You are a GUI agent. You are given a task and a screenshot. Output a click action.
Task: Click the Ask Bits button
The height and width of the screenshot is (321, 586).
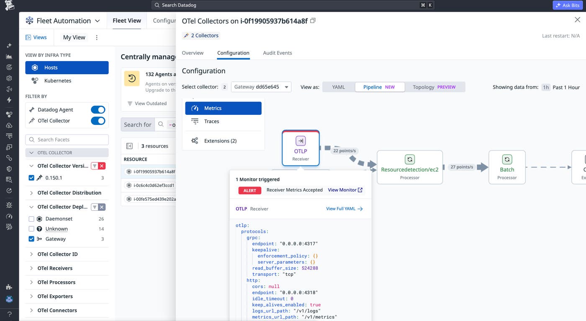click(x=568, y=5)
